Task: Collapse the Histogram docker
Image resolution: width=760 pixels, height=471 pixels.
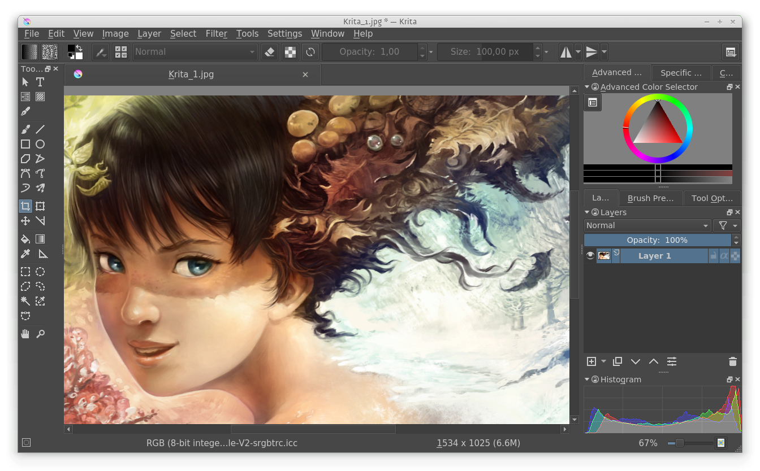Action: click(587, 379)
